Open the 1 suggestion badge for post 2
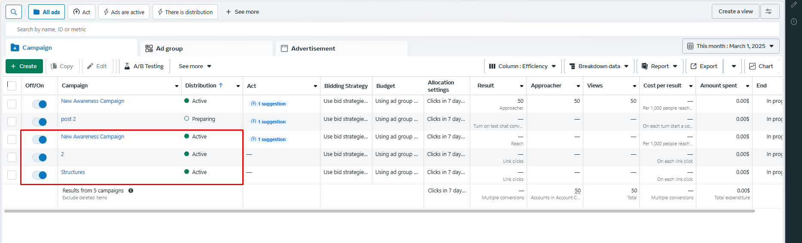The width and height of the screenshot is (802, 243). tap(268, 122)
